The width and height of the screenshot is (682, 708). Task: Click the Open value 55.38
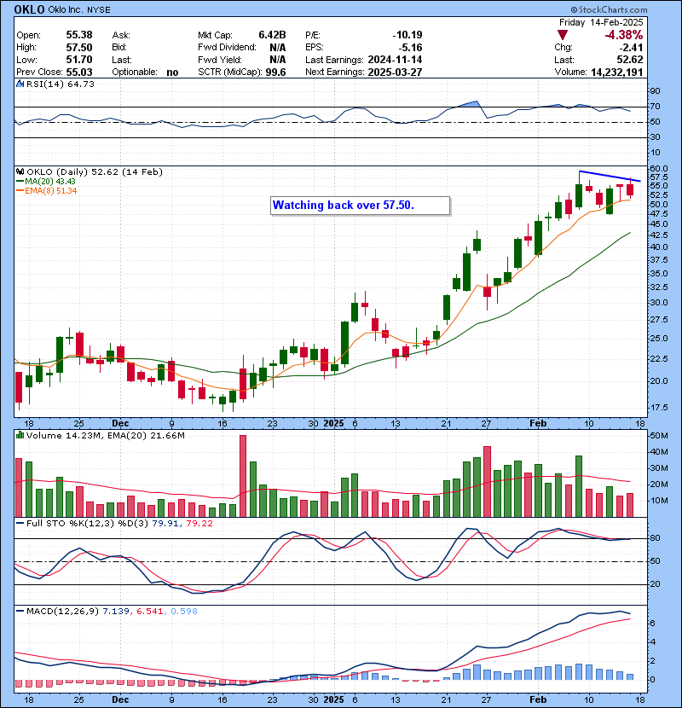coord(79,35)
